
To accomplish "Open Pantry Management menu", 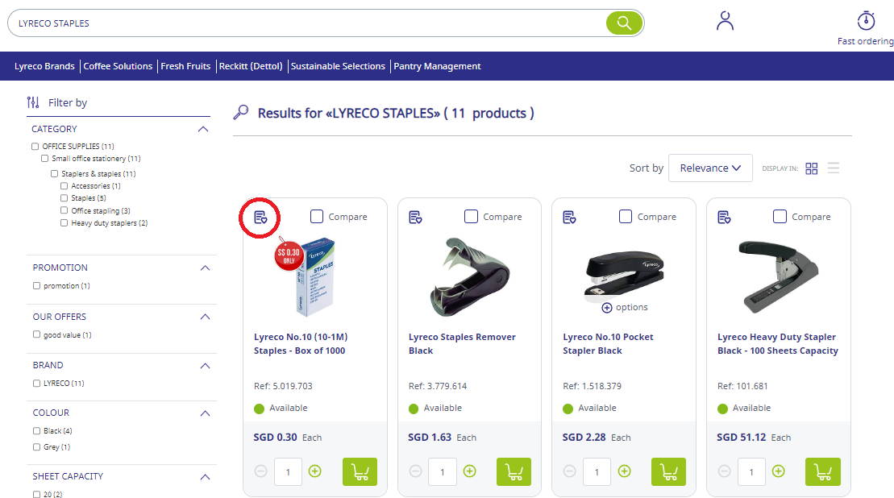I will (437, 66).
